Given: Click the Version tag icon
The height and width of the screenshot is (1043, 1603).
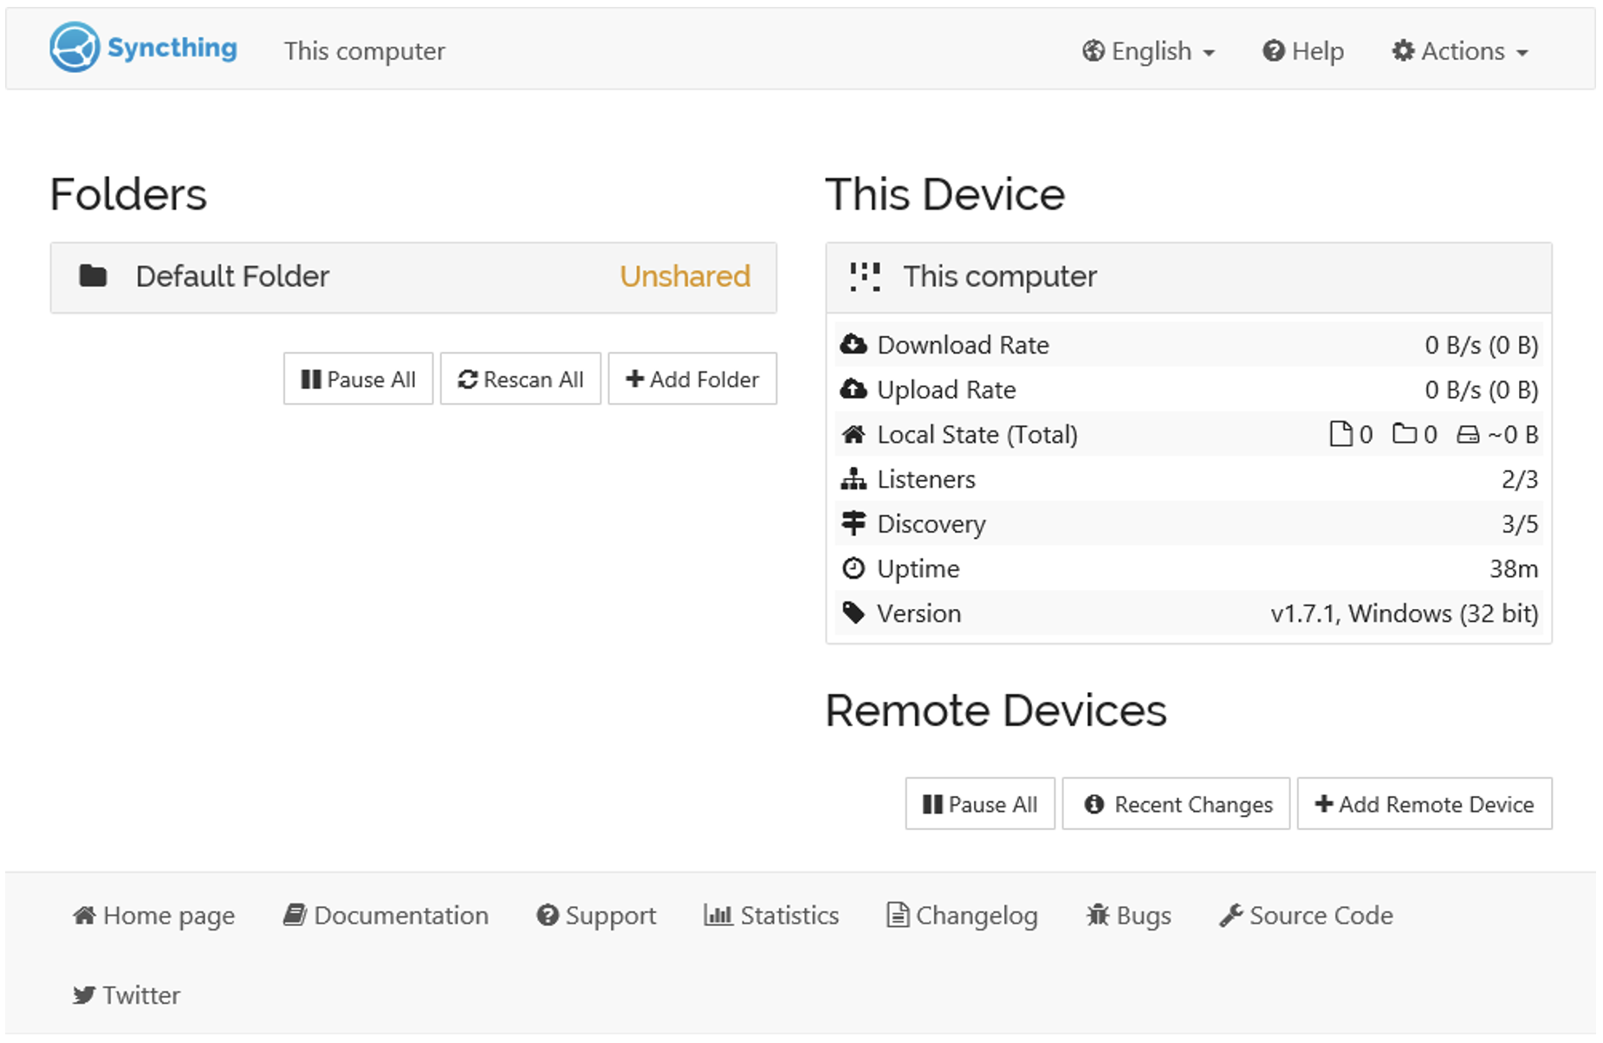Looking at the screenshot, I should tap(854, 612).
